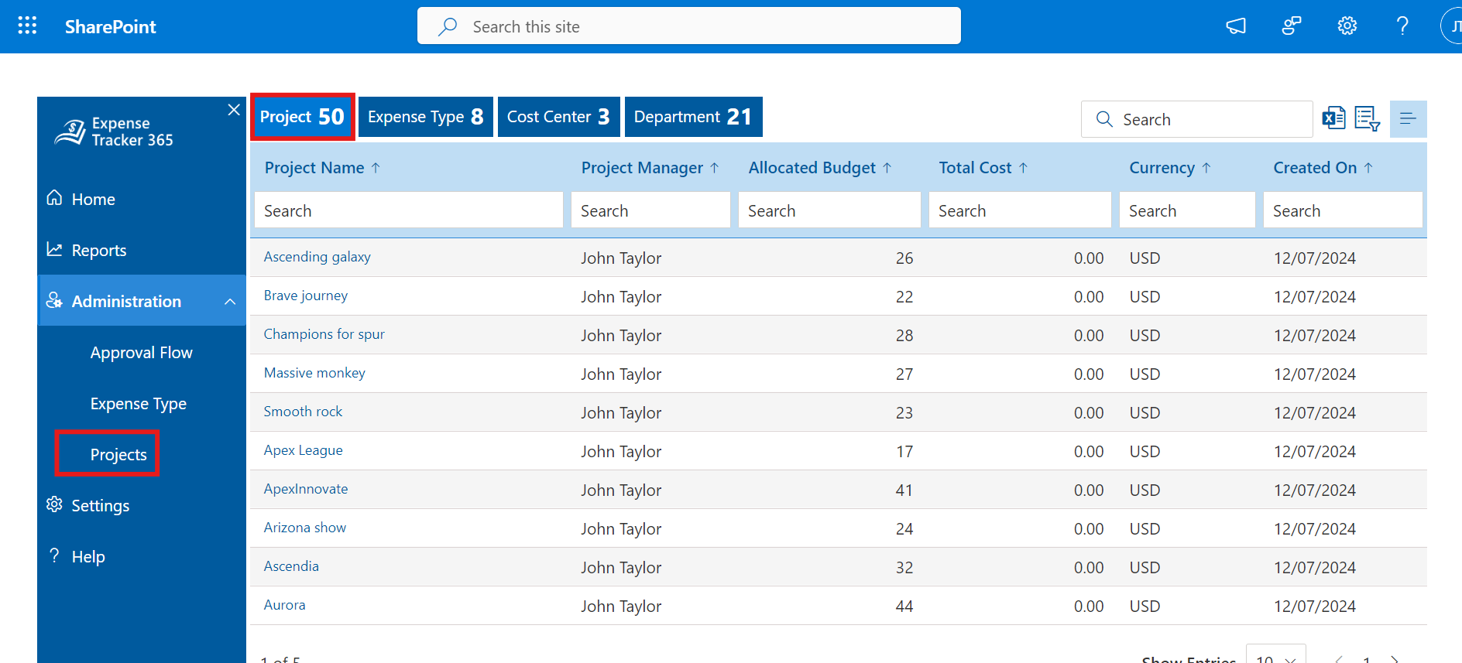Screen dimensions: 1462x663
Task: Open the Ascending galaxy project
Action: click(317, 257)
